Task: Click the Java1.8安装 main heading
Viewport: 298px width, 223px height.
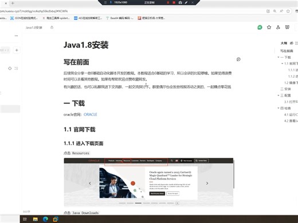Action: pos(86,45)
